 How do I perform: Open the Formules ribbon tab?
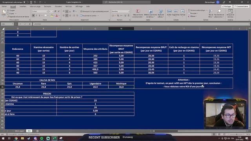[47, 6]
